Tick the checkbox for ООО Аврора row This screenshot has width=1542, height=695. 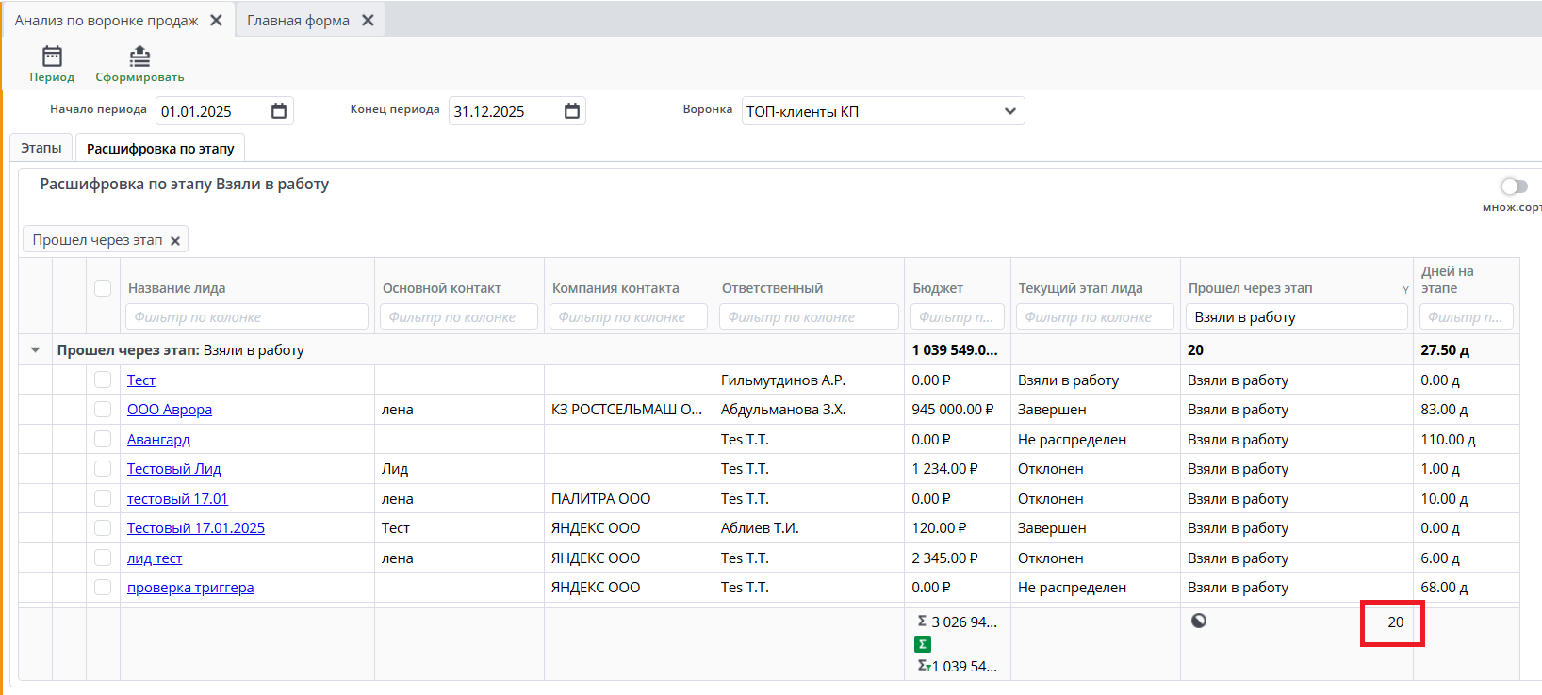coord(103,410)
